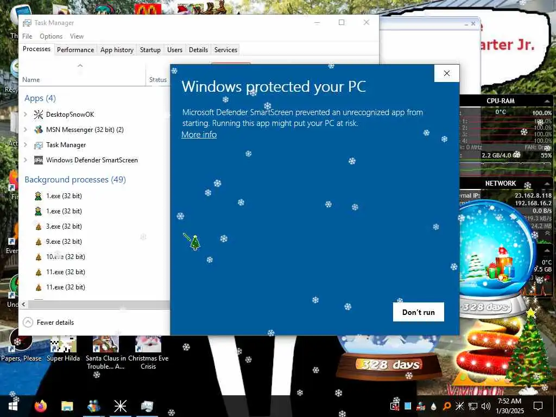Click the 192.168.16.2 IP address value
The width and height of the screenshot is (556, 417).
(x=533, y=203)
